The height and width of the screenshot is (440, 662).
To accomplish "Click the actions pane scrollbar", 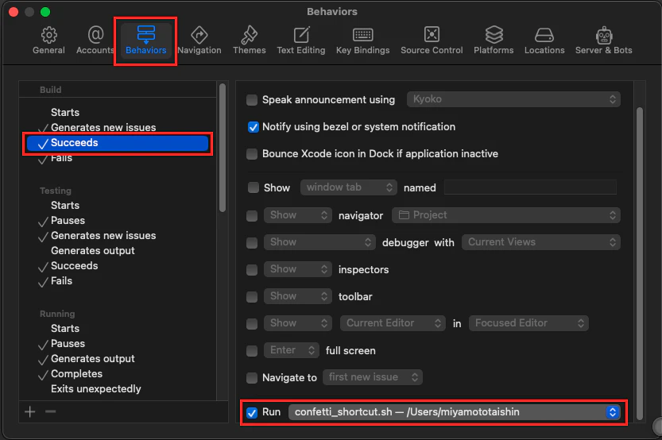I will coord(640,264).
